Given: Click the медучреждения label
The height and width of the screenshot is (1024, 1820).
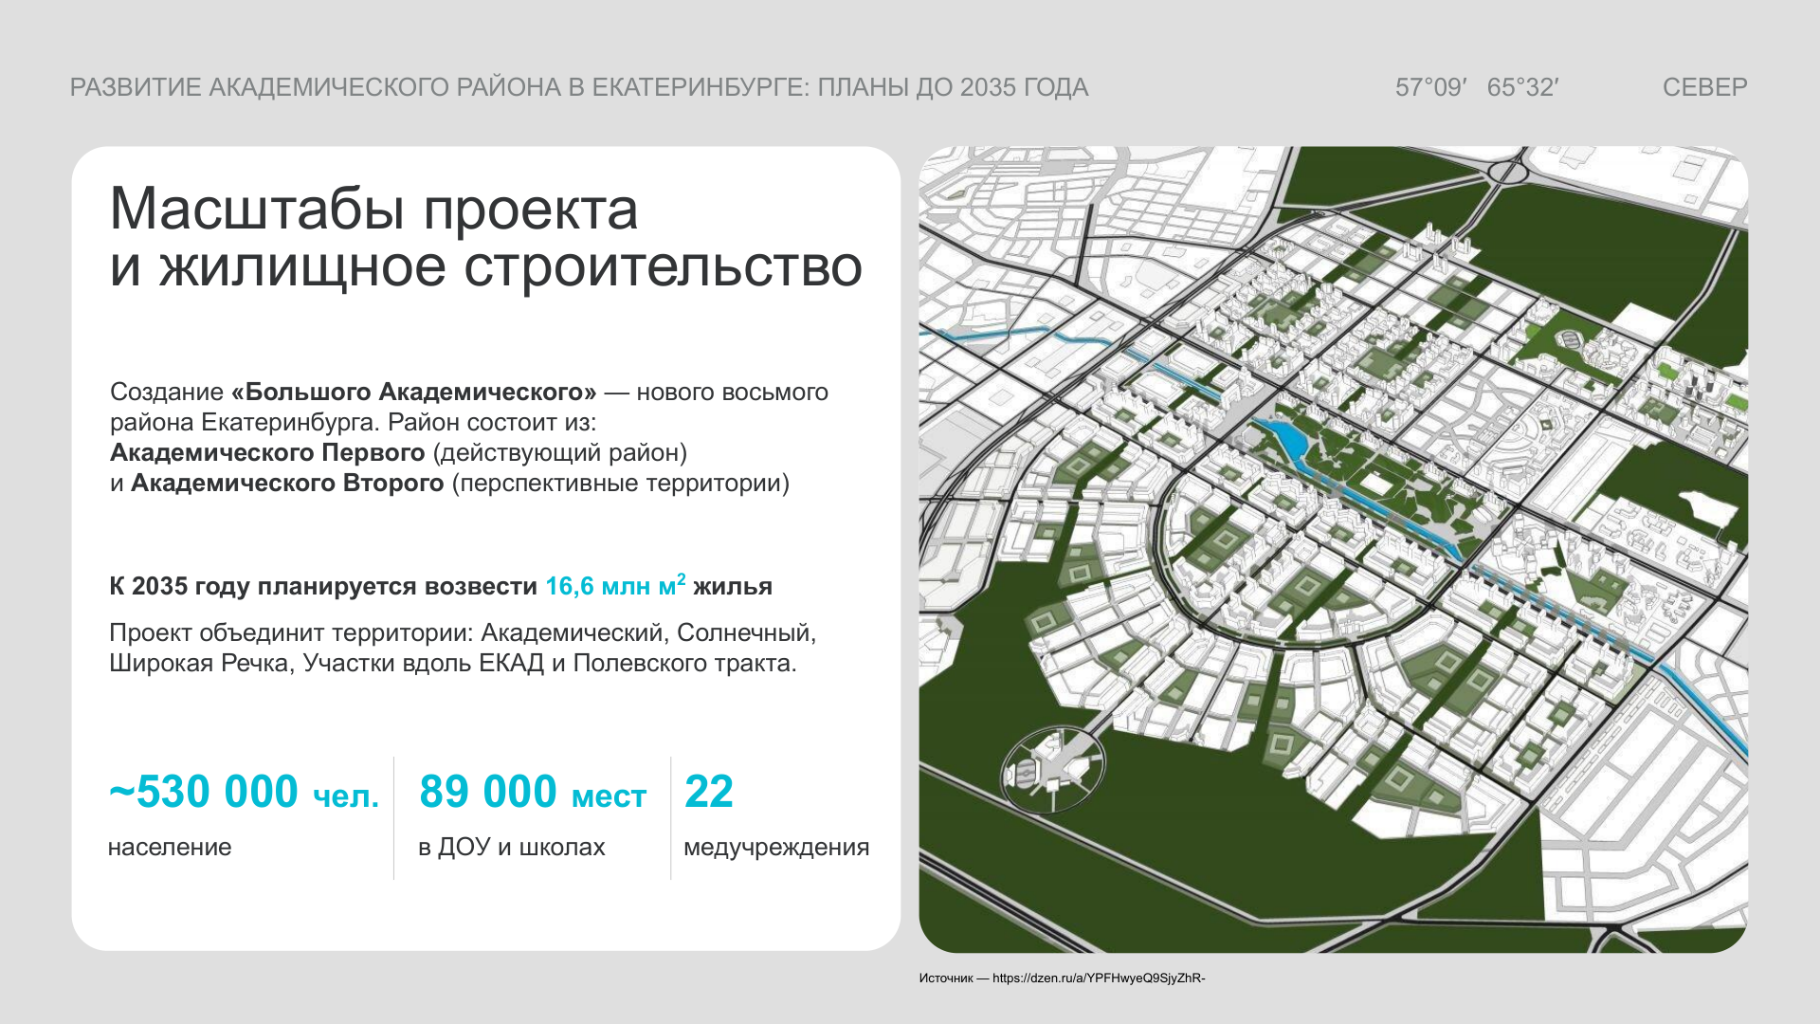Looking at the screenshot, I should 775,847.
